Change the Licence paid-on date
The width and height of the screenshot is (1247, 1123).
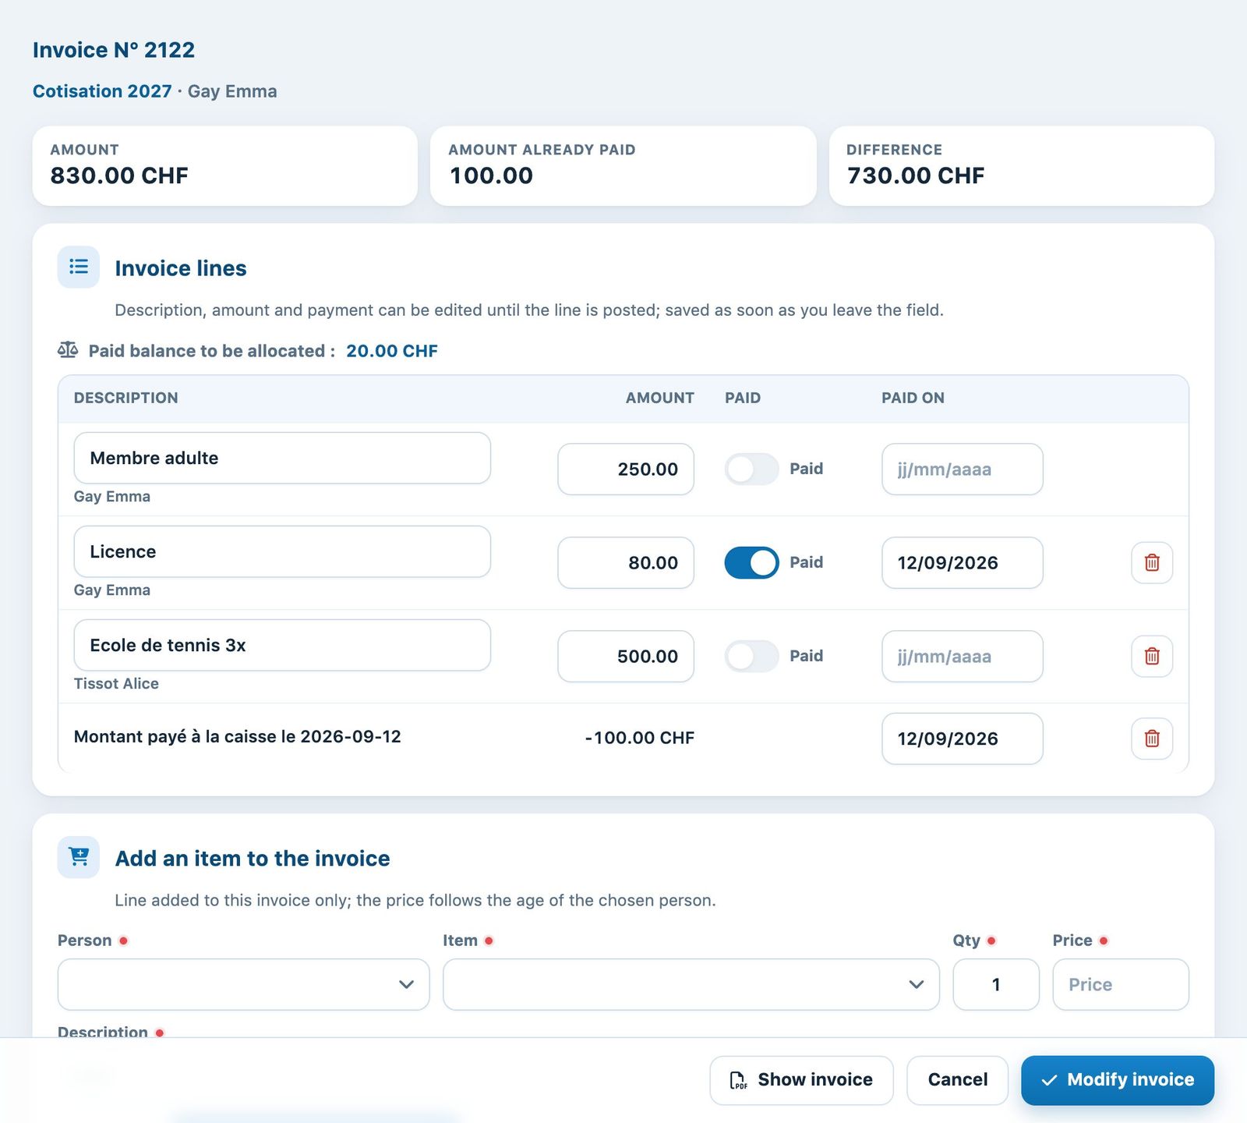962,562
